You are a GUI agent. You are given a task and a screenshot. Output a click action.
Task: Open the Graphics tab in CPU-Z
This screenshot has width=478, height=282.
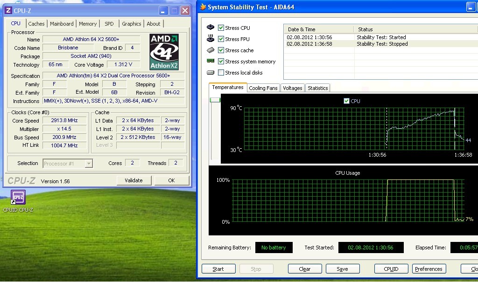click(131, 24)
